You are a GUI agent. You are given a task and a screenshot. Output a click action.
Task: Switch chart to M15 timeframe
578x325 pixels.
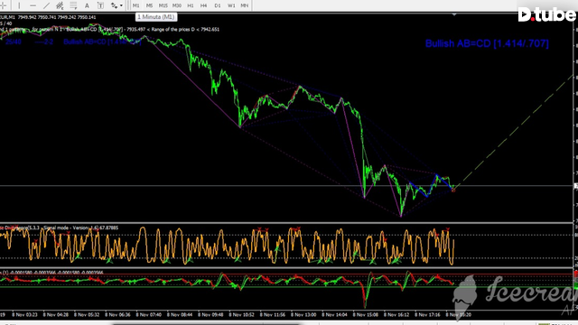coord(163,5)
